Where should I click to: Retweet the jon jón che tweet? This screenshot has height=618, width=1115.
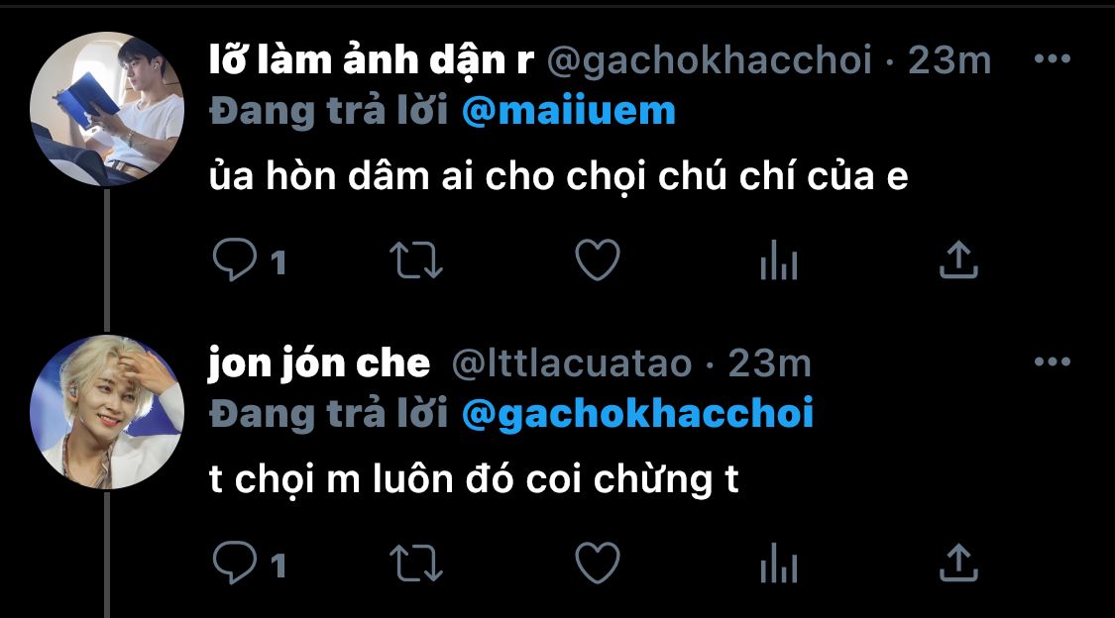click(x=416, y=564)
